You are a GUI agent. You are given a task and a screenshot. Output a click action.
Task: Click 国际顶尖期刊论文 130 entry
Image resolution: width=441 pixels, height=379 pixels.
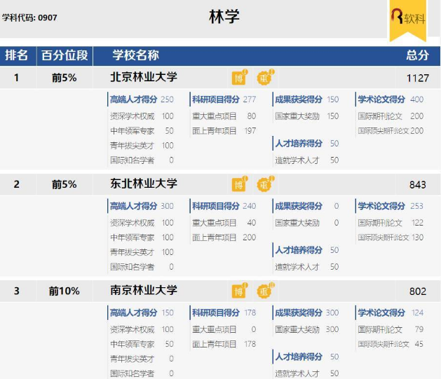391,237
